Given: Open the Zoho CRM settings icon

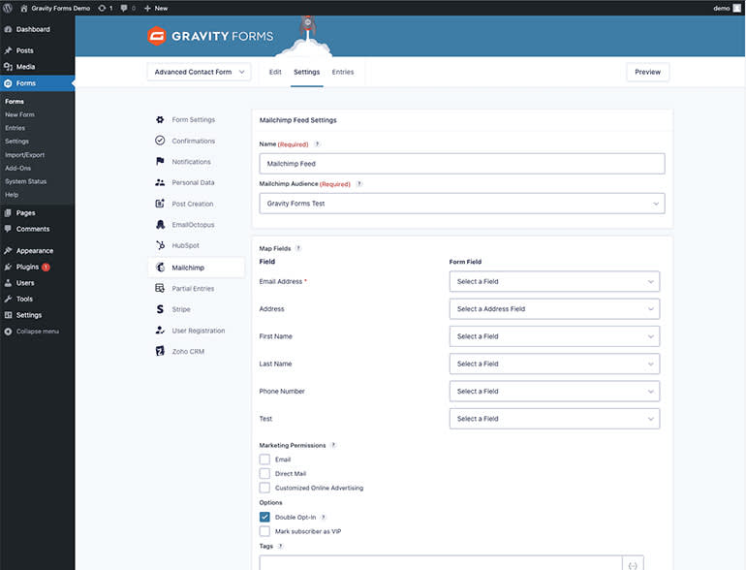Looking at the screenshot, I should coord(160,351).
